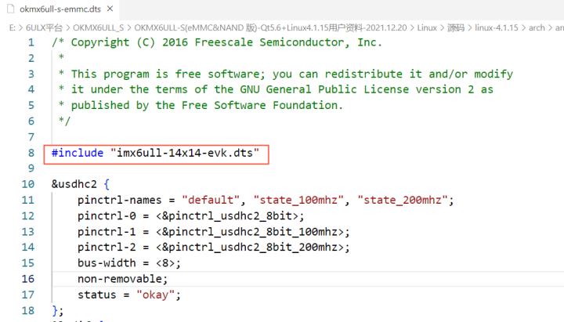Viewport: 564px width, 322px height.
Task: Click pinctrl-2 property name
Action: (x=107, y=247)
